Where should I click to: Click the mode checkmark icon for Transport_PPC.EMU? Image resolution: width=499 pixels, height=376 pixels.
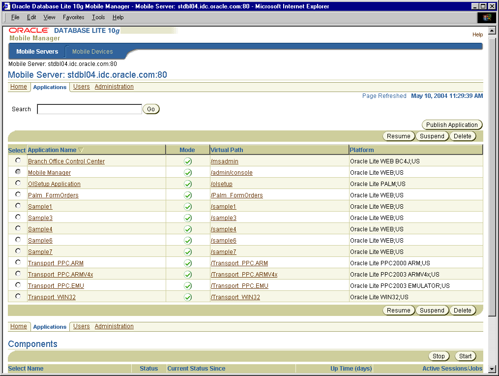188,286
